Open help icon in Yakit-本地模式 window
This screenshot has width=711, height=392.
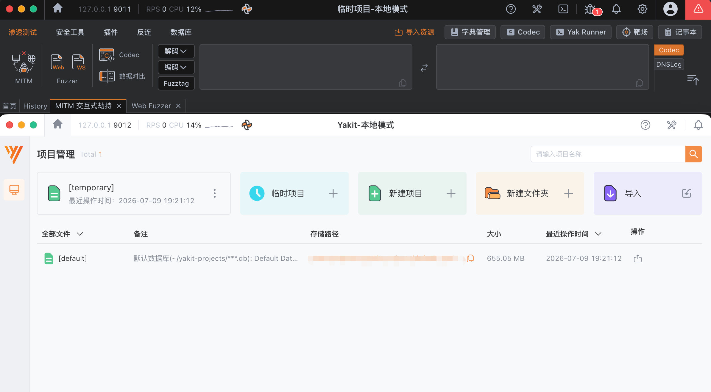[645, 125]
